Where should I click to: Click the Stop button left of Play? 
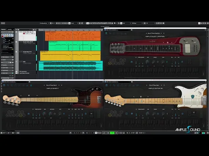tap(108, 133)
